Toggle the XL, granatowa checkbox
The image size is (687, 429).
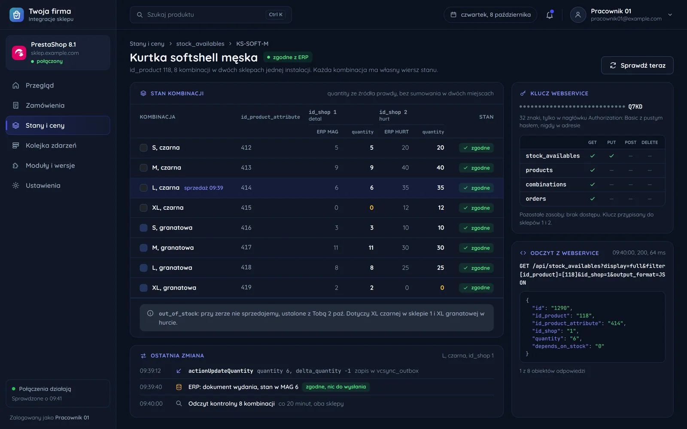(x=143, y=288)
